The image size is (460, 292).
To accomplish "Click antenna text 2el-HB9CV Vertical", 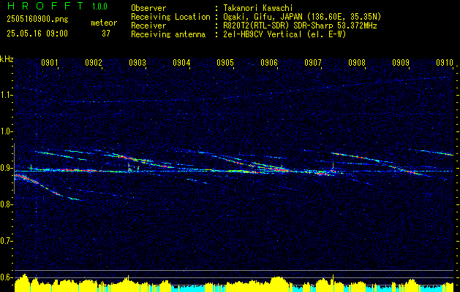I will [263, 34].
